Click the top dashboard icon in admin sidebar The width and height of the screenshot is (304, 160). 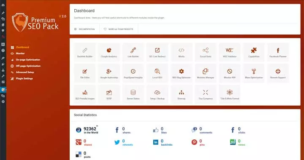(x=3, y=5)
